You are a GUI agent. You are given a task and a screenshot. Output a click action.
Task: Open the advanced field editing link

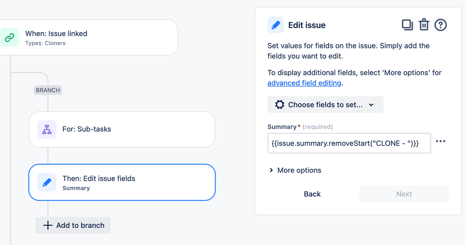tap(304, 83)
